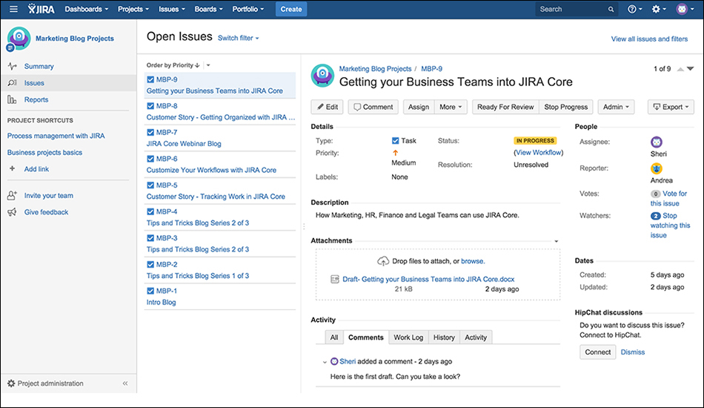
Task: Open the help question mark menu
Action: 634,9
